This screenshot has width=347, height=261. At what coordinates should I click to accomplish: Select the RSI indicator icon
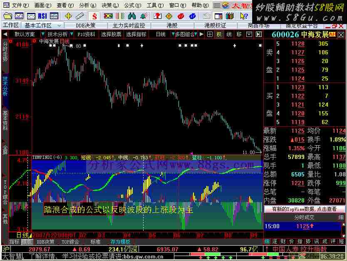42,16
